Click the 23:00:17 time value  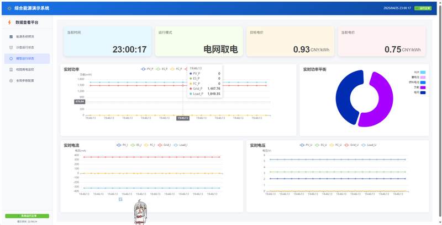click(130, 50)
